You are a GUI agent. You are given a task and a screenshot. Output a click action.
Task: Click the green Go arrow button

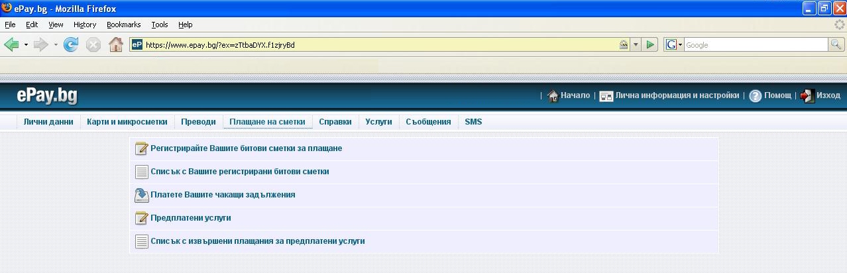pos(650,44)
